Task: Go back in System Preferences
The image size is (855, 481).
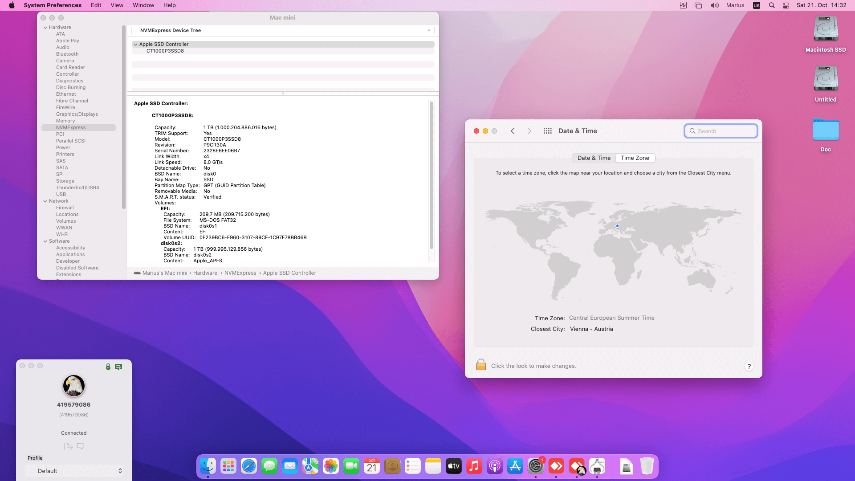Action: coord(513,131)
